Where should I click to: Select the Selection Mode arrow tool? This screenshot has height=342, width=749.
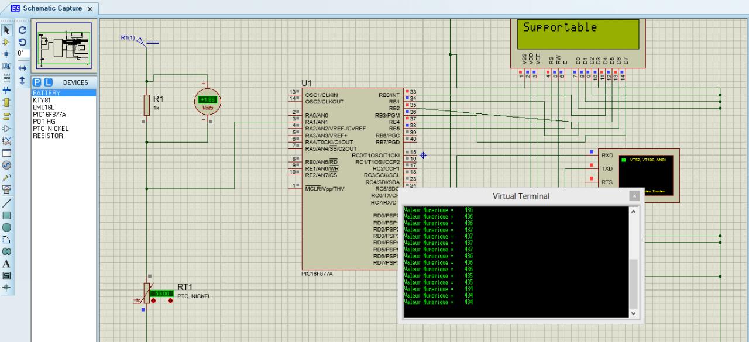(x=7, y=30)
